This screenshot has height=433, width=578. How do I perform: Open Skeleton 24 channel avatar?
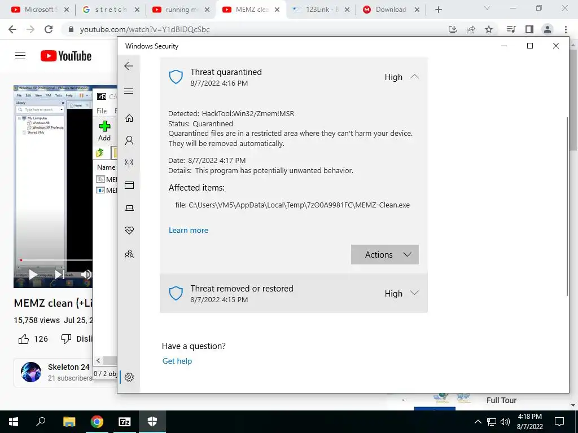point(31,372)
